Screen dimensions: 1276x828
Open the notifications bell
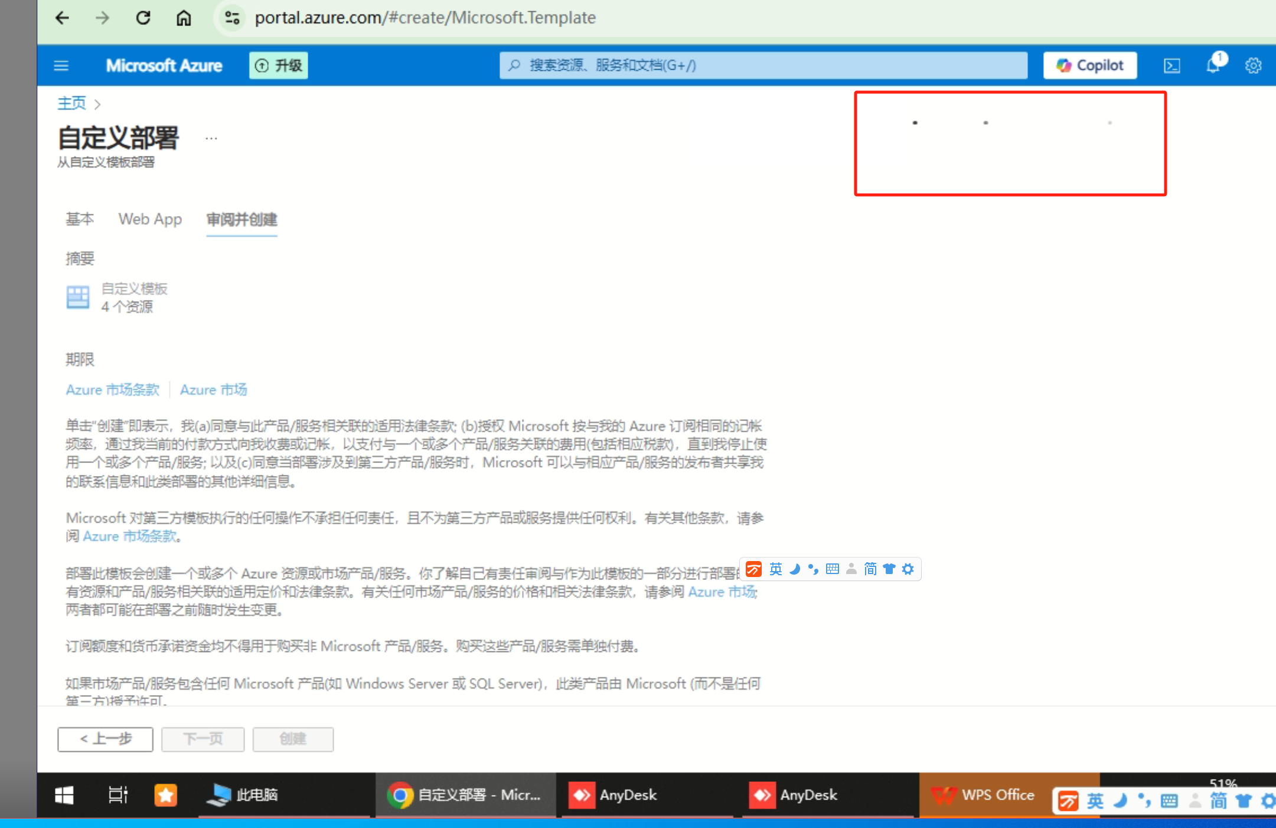1213,65
